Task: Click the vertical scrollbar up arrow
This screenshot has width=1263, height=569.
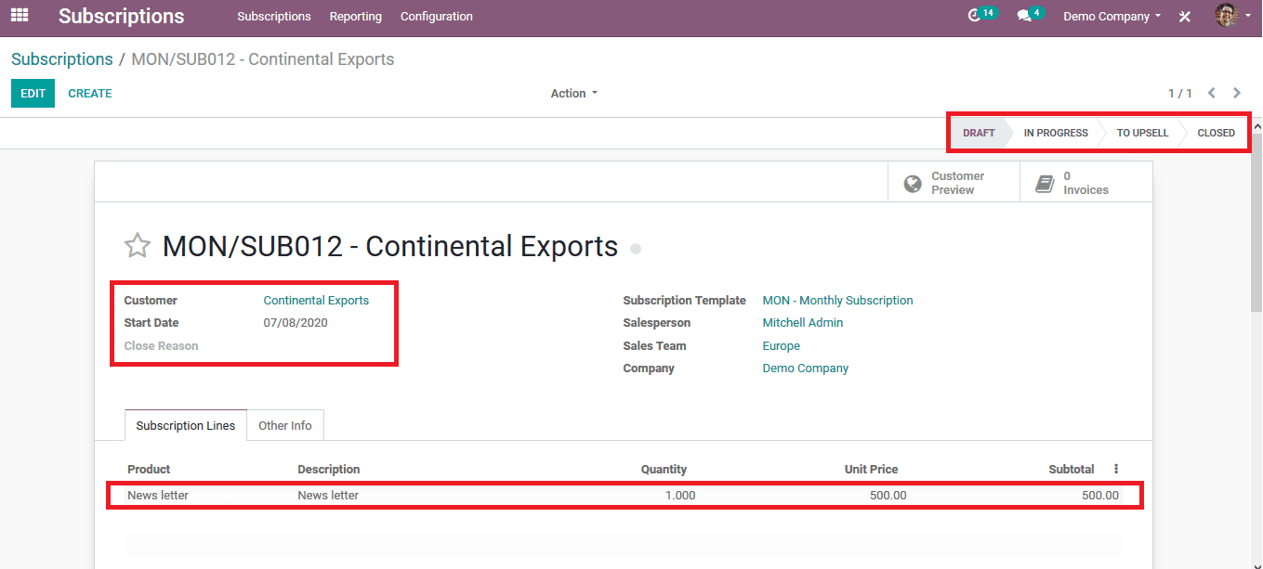Action: (x=1256, y=127)
